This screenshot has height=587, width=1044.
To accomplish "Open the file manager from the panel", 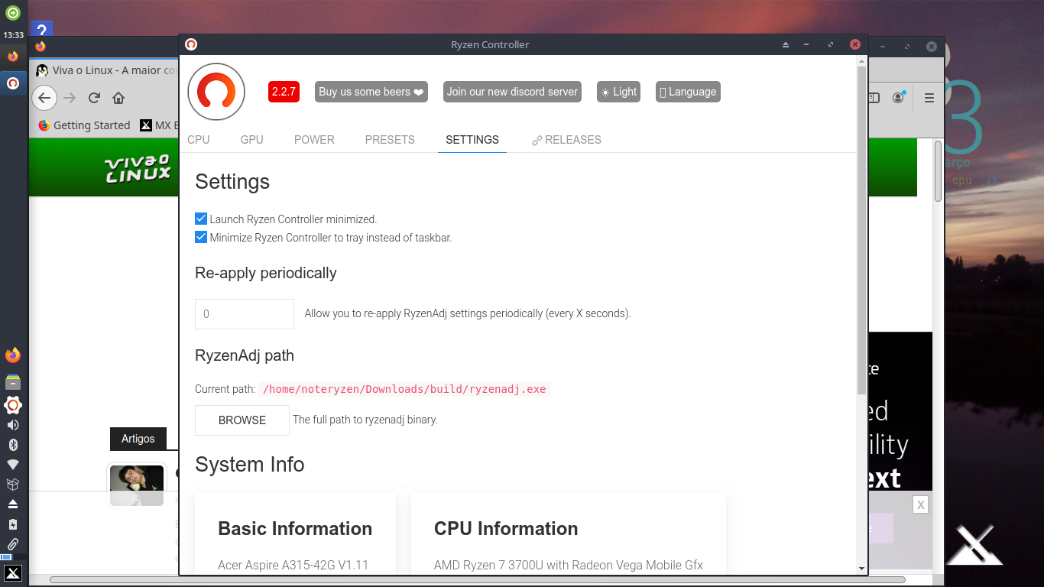I will click(13, 382).
